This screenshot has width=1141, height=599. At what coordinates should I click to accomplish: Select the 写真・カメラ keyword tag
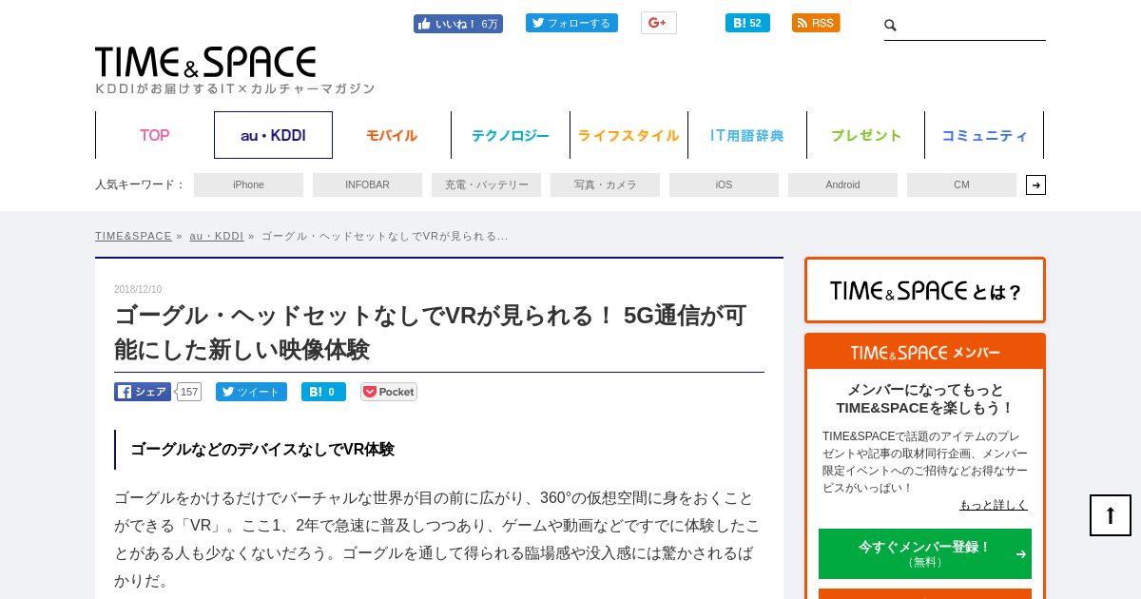coord(605,184)
